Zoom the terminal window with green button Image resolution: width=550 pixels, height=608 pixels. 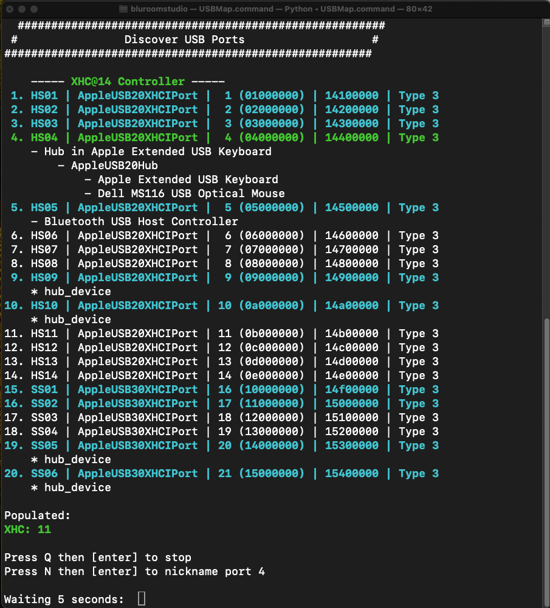point(35,9)
